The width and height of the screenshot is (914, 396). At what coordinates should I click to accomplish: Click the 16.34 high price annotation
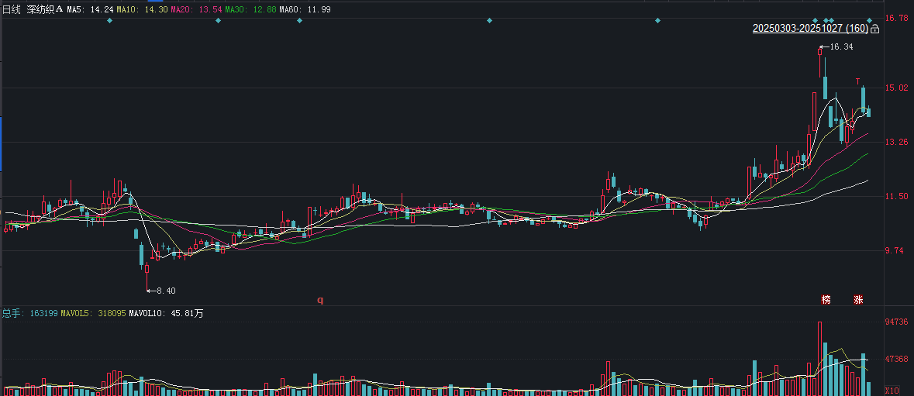840,47
